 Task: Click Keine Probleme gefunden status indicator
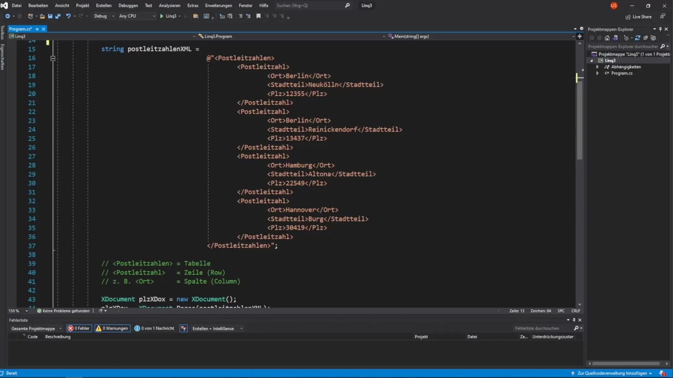click(63, 311)
